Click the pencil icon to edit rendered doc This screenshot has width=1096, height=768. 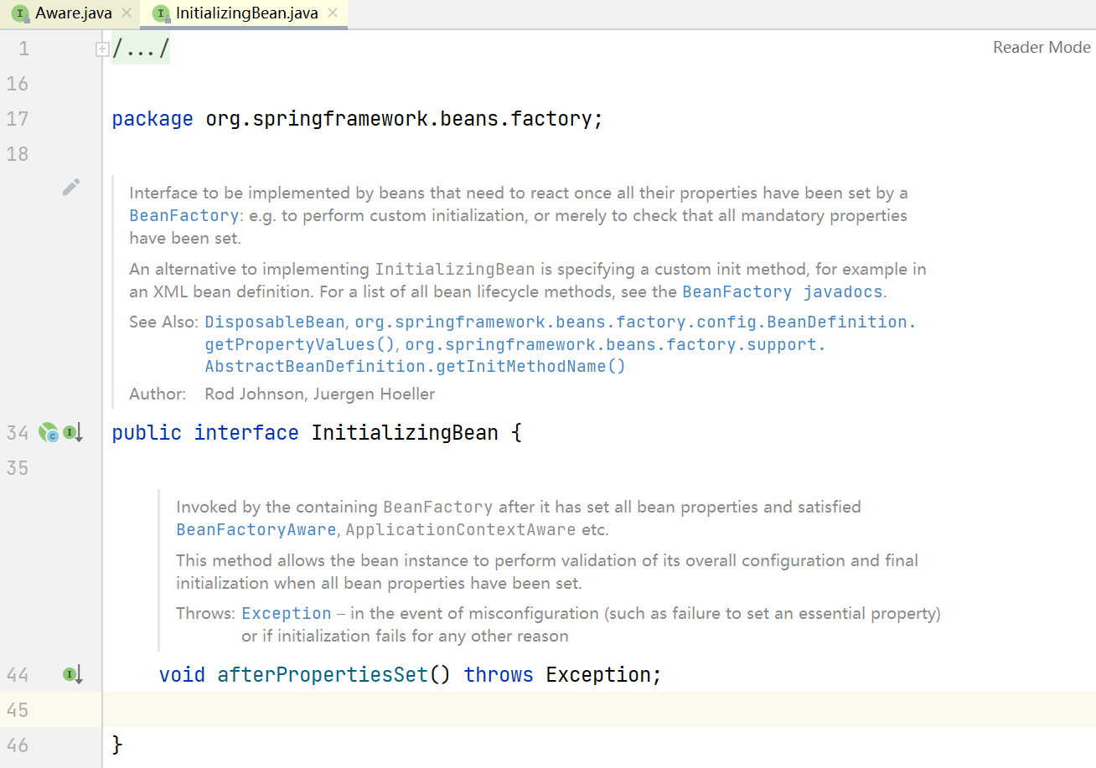click(x=72, y=187)
